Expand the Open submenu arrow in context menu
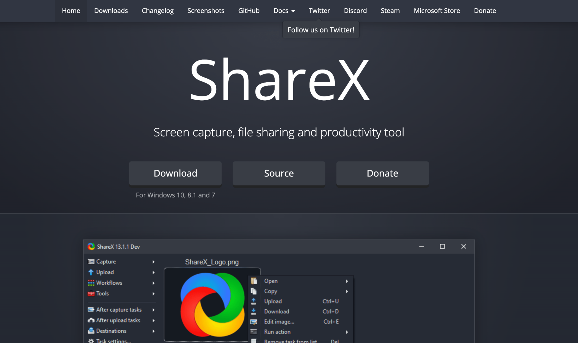578x343 pixels. tap(347, 281)
